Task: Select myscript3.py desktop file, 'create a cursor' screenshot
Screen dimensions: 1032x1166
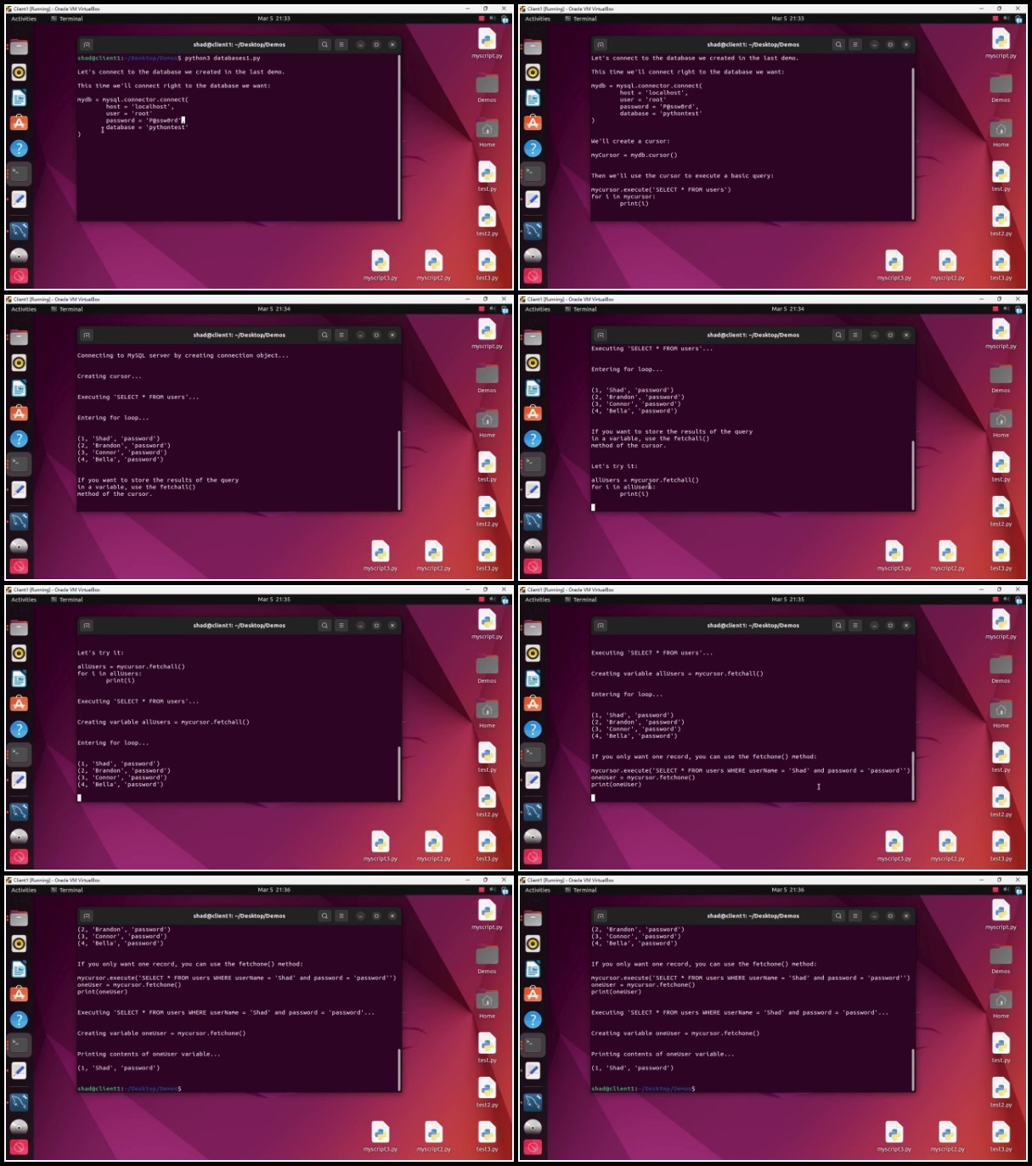Action: tap(894, 265)
